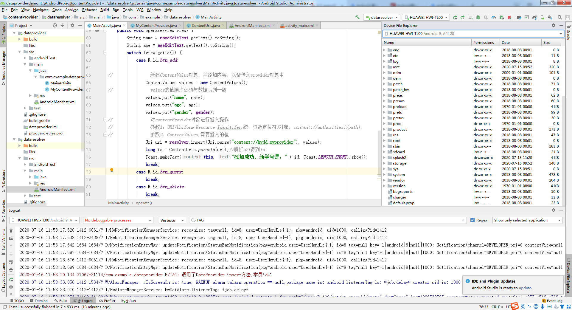Toggle fold marker on switch line 62

click(x=105, y=53)
